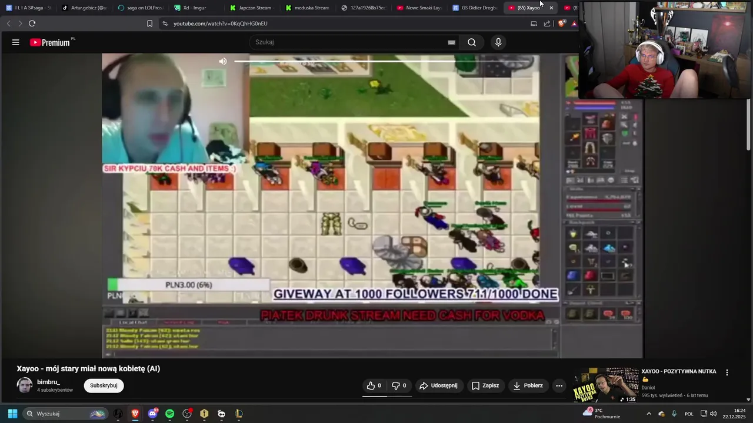Open the bimbru_ channel name link
The height and width of the screenshot is (423, 753).
click(x=48, y=382)
